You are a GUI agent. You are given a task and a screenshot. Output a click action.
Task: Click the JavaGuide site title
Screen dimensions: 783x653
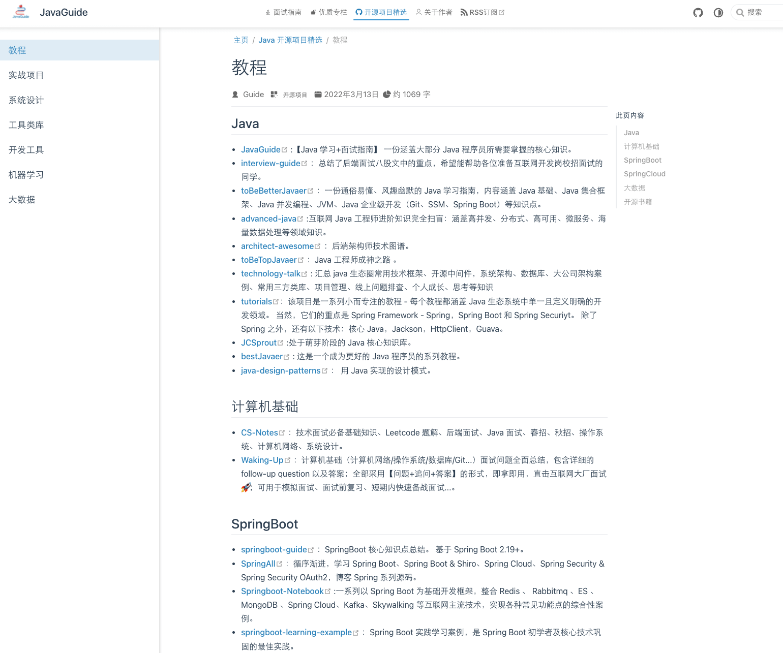pyautogui.click(x=64, y=12)
